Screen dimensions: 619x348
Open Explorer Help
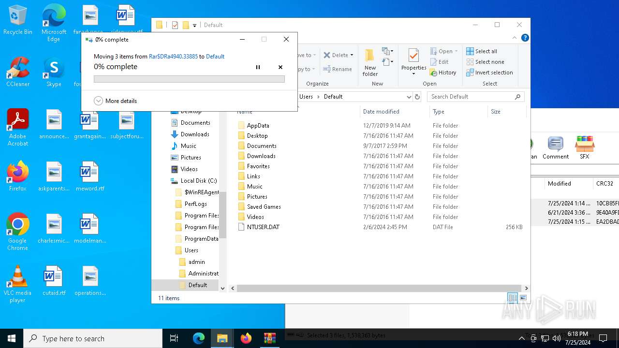point(525,38)
